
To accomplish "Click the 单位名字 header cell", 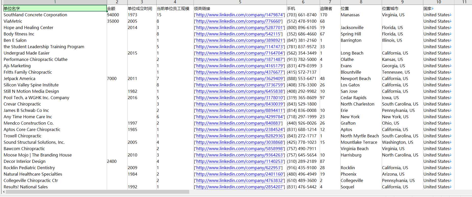I will point(55,8).
